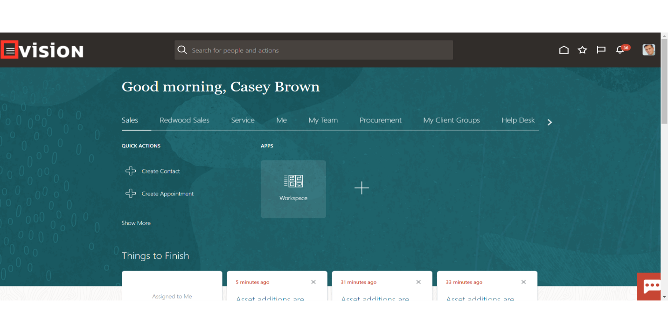Open the My Client Groups tab
Screen dimensions: 668x333
pyautogui.click(x=452, y=120)
